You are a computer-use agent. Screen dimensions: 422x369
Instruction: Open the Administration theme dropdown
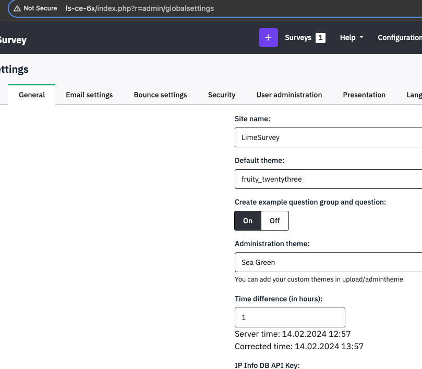click(328, 262)
